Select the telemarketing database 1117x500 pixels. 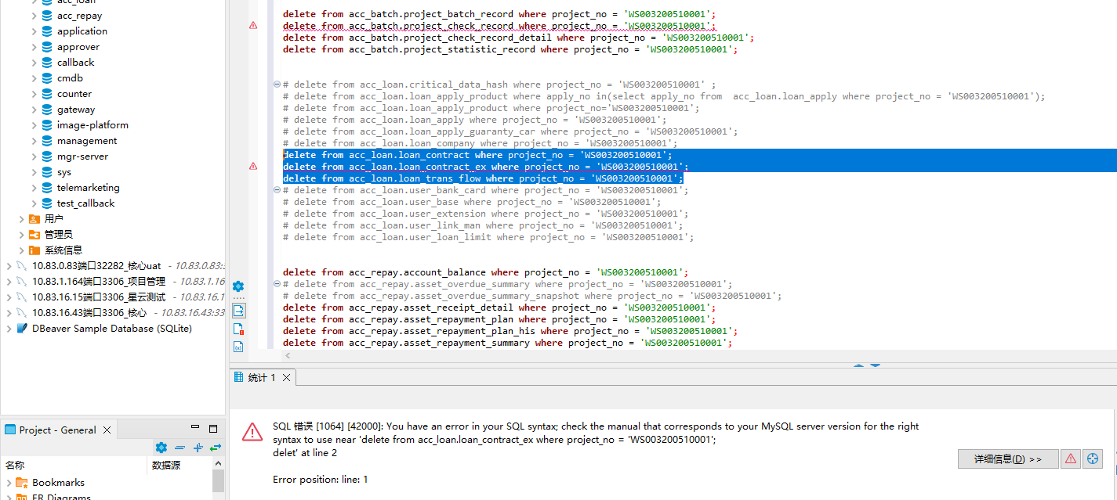pos(89,188)
